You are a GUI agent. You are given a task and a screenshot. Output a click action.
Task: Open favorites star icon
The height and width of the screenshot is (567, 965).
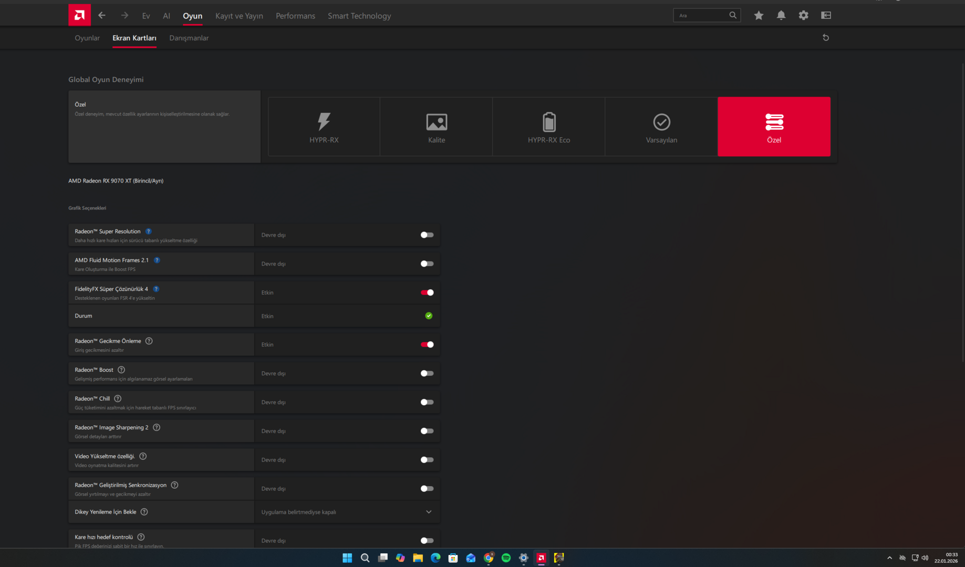pyautogui.click(x=759, y=15)
